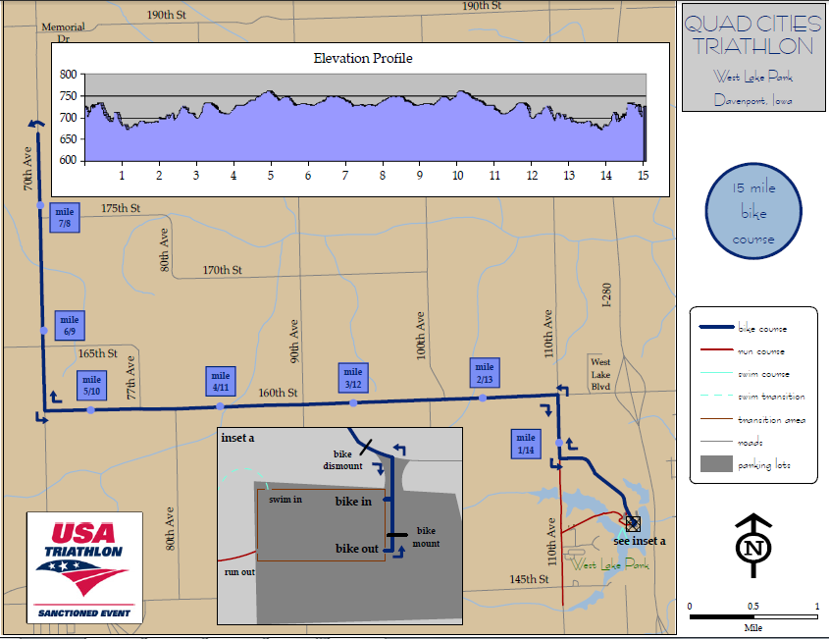Select the mile 2/13 marker box

484,373
